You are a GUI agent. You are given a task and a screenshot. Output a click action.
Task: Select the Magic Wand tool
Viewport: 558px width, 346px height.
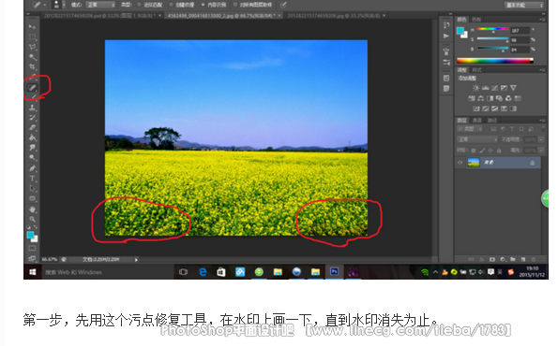coord(32,57)
